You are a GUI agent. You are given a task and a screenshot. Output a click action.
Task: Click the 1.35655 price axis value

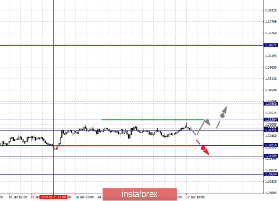pyautogui.click(x=271, y=67)
